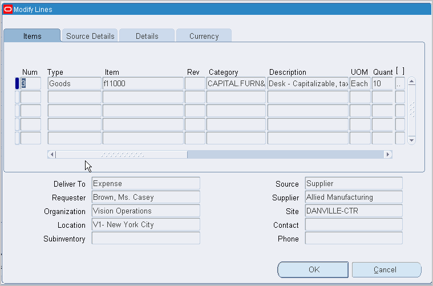The image size is (433, 286).
Task: Click the horizontal scrollbar left arrow
Action: coord(52,155)
